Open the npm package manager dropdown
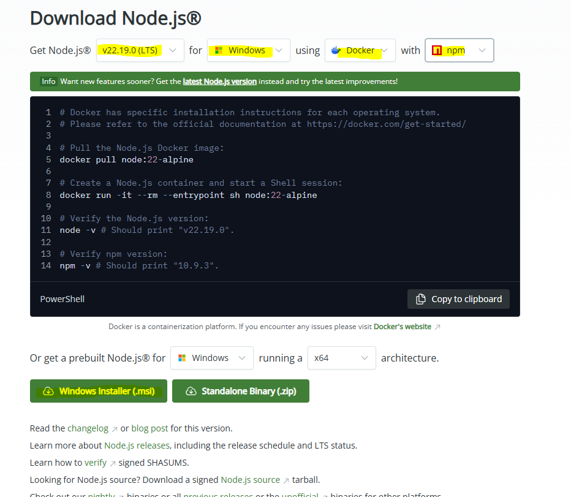This screenshot has height=497, width=571. (x=459, y=50)
